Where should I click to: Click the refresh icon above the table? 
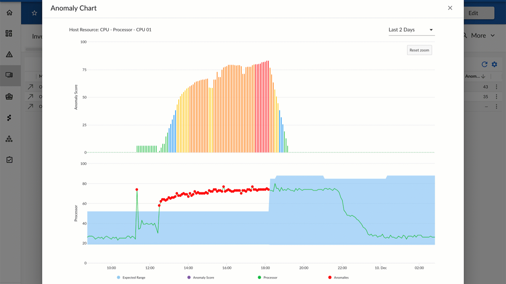pyautogui.click(x=484, y=64)
